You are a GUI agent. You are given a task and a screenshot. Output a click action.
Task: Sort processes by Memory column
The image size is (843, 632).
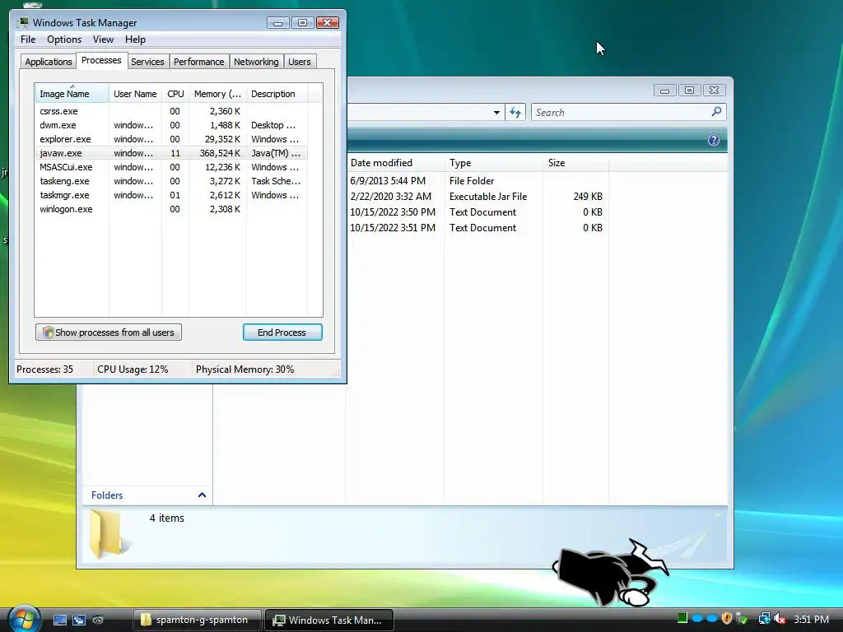pos(217,94)
